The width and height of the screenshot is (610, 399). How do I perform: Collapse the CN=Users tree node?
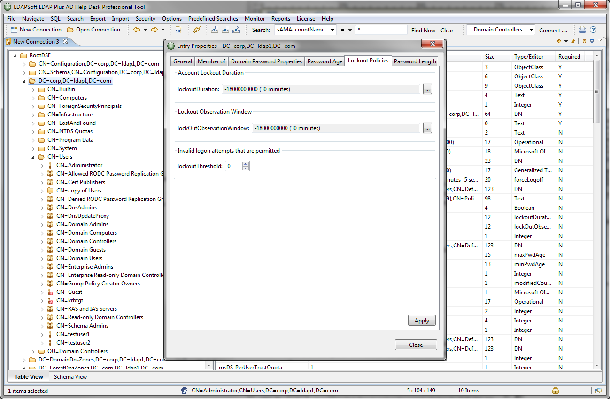tap(33, 157)
